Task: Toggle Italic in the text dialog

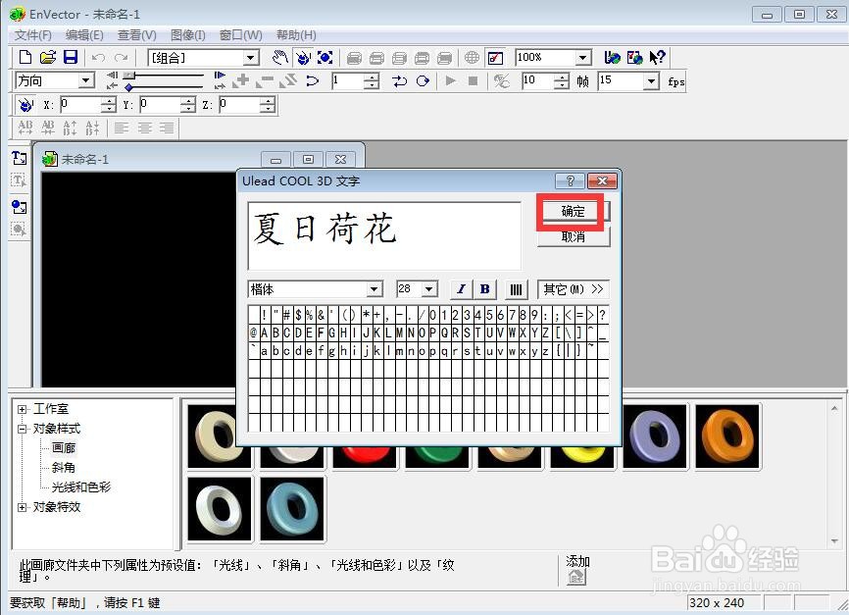Action: [x=461, y=289]
